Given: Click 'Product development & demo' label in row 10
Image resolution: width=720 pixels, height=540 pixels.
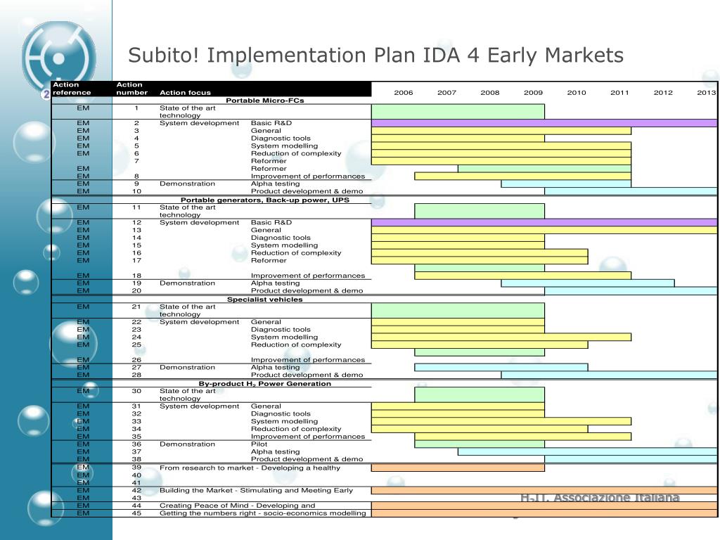Looking at the screenshot, I should 307,191.
